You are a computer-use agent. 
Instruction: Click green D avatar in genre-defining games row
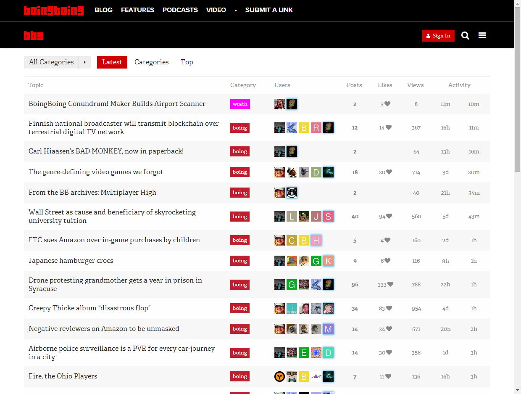(316, 172)
